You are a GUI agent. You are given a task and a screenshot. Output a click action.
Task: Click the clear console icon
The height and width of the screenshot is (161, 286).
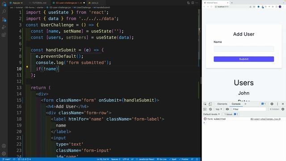pyautogui.click(x=210, y=109)
